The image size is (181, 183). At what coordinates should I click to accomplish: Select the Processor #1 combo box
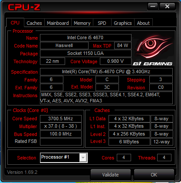pos(64,158)
